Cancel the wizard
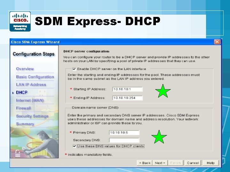The image size is (230, 172). point(193,163)
